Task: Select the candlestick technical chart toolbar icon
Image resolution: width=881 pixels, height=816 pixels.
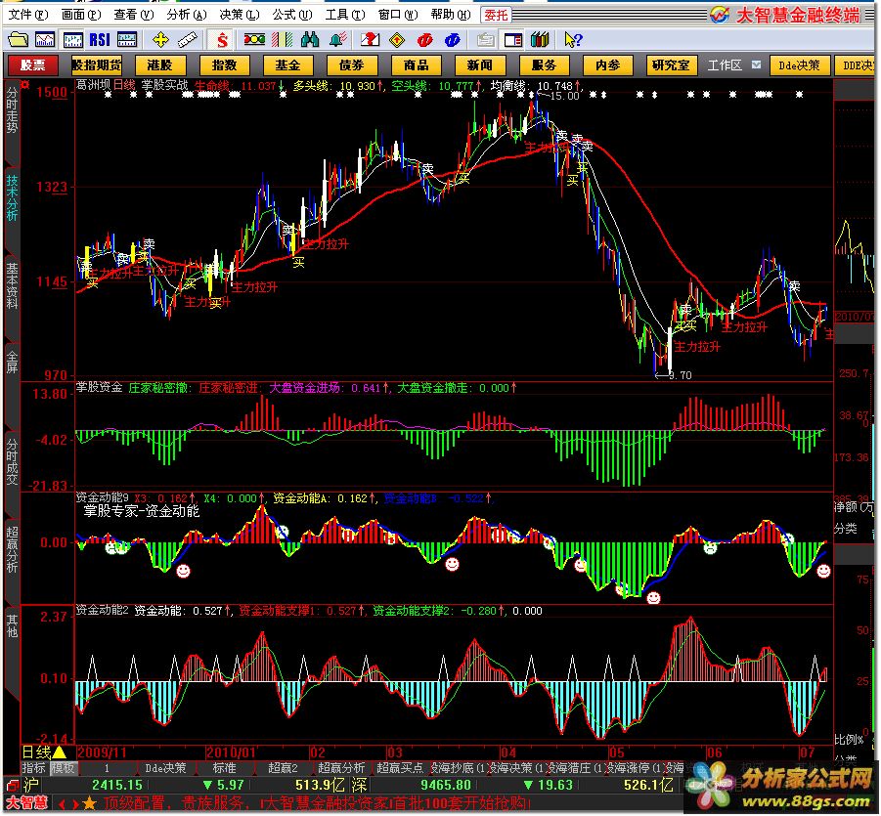Action: [73, 40]
